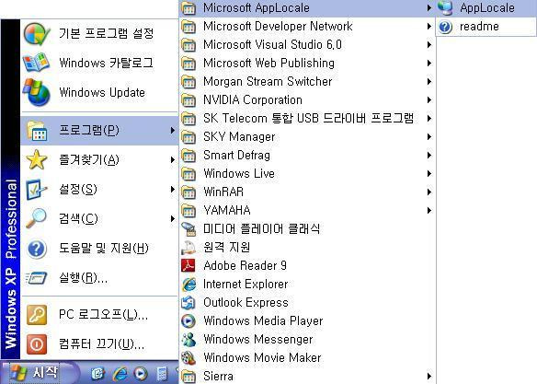This screenshot has width=537, height=384.
Task: Expand the Microsoft Visual Studio 6.0 arrow
Action: [428, 45]
